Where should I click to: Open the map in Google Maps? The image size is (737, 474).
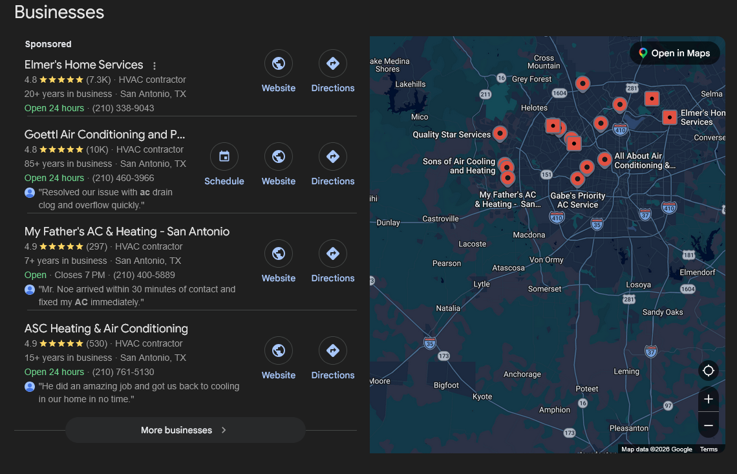(x=674, y=53)
